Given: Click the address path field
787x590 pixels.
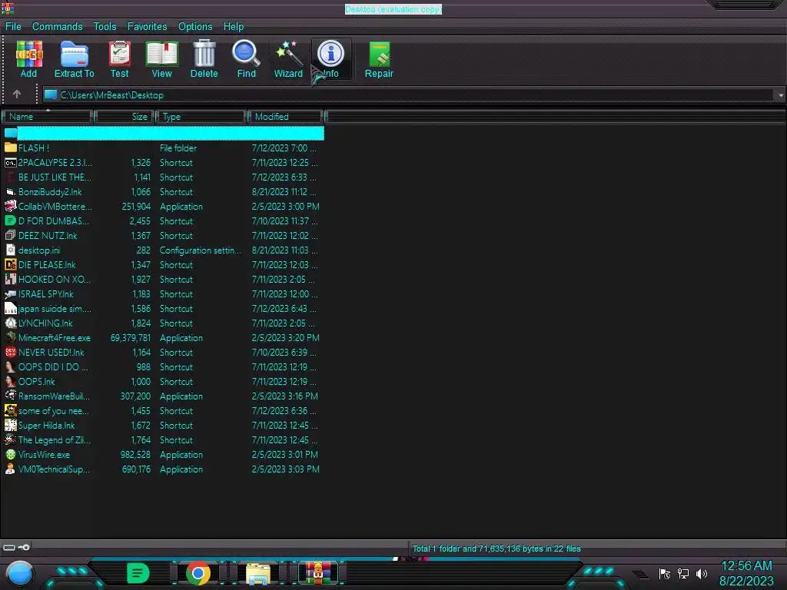Looking at the screenshot, I should click(409, 94).
